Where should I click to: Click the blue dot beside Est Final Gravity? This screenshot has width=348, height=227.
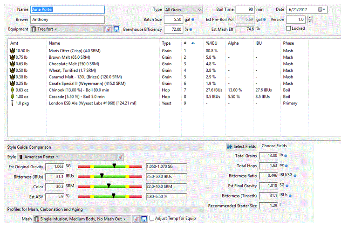287,186
